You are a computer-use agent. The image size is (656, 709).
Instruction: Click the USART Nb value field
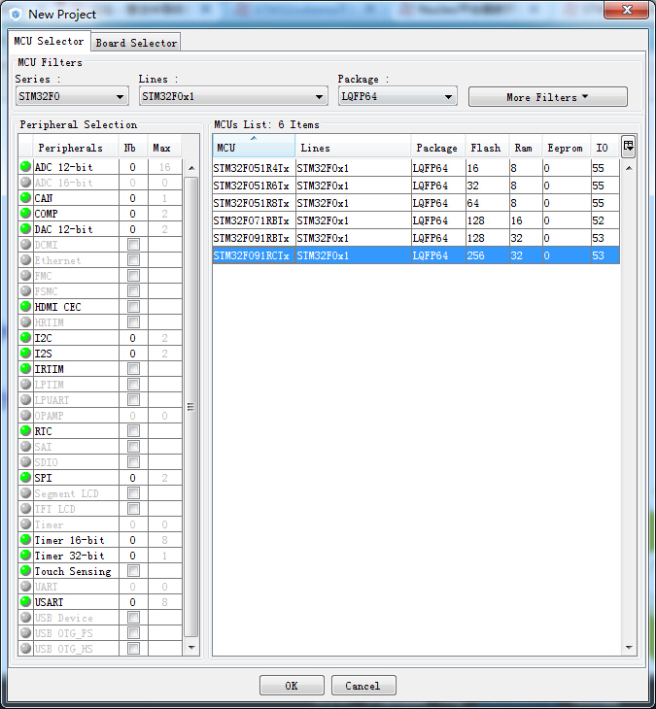(x=133, y=602)
